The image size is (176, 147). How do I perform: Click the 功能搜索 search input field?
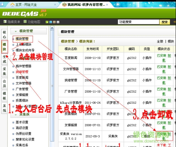139,22
